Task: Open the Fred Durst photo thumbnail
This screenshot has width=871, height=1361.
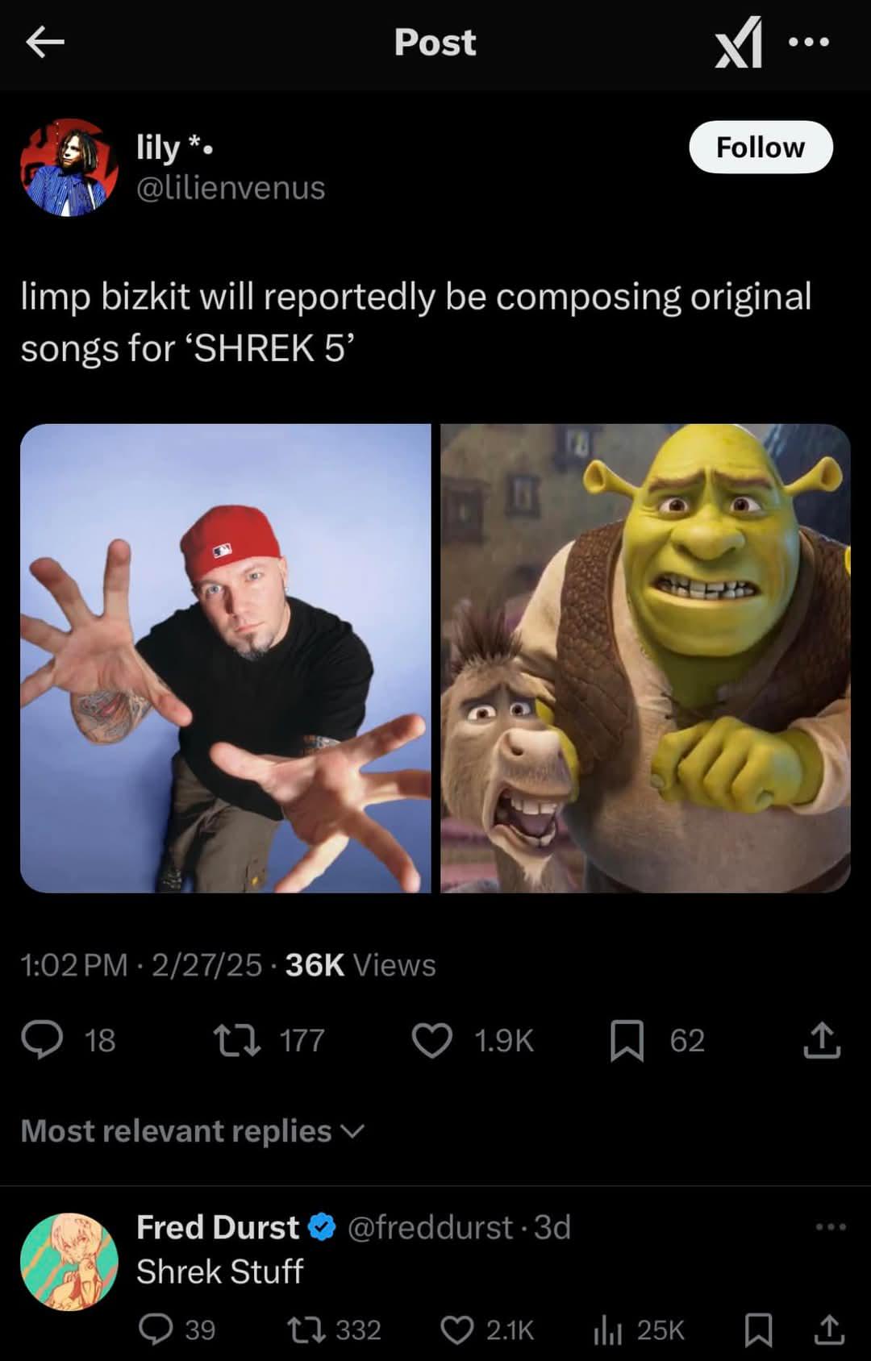Action: (x=226, y=658)
